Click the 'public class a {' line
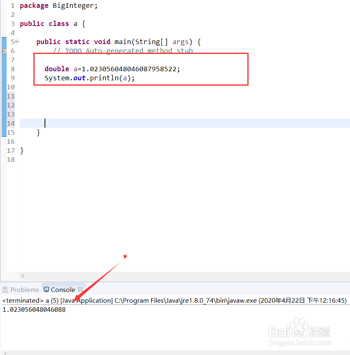This screenshot has width=350, height=355. click(53, 23)
